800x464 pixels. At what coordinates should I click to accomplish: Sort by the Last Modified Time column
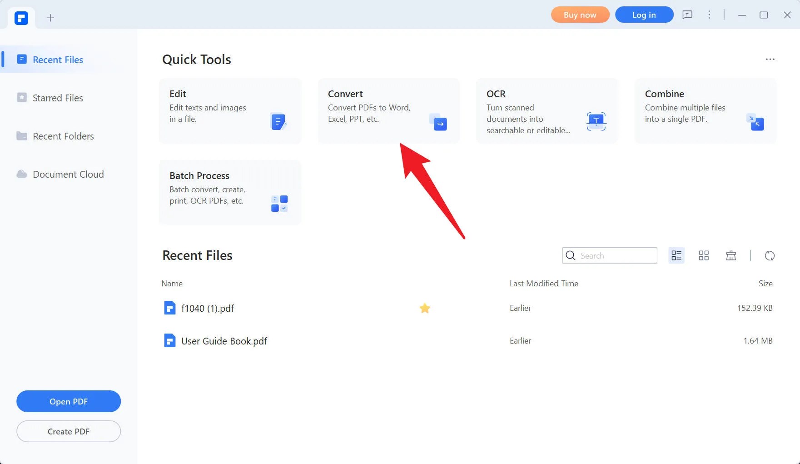(x=543, y=283)
